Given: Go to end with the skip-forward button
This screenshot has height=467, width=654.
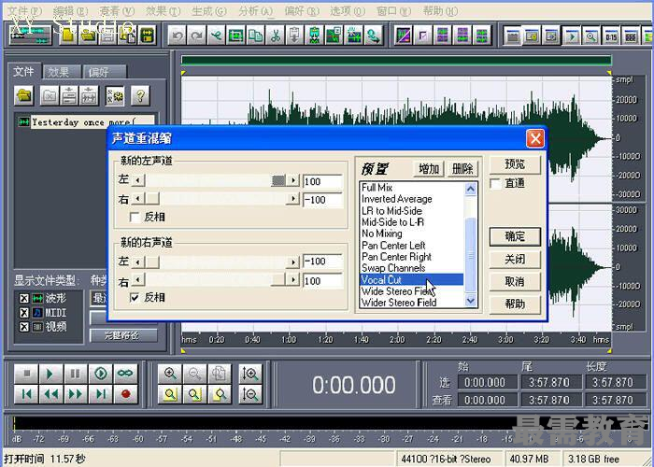Looking at the screenshot, I should tap(100, 394).
